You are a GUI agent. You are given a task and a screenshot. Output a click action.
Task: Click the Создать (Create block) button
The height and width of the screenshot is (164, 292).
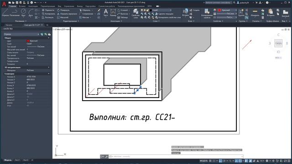(x=194, y=10)
